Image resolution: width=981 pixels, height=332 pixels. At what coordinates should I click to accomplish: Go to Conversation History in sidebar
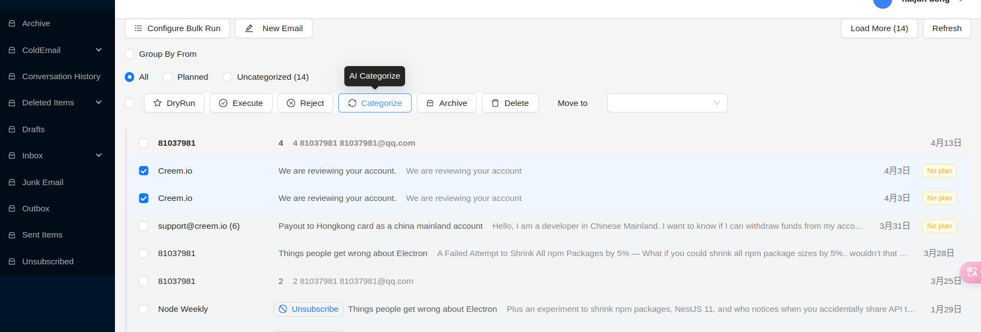click(61, 76)
